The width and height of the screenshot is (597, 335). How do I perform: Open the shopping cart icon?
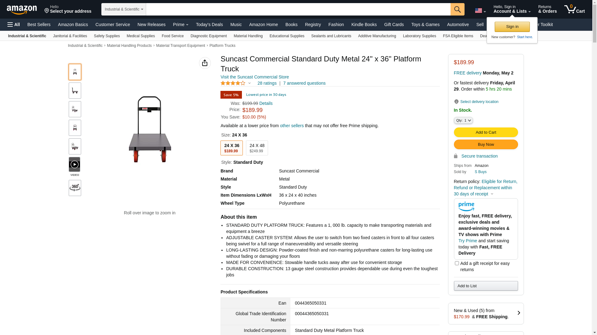tap(574, 9)
